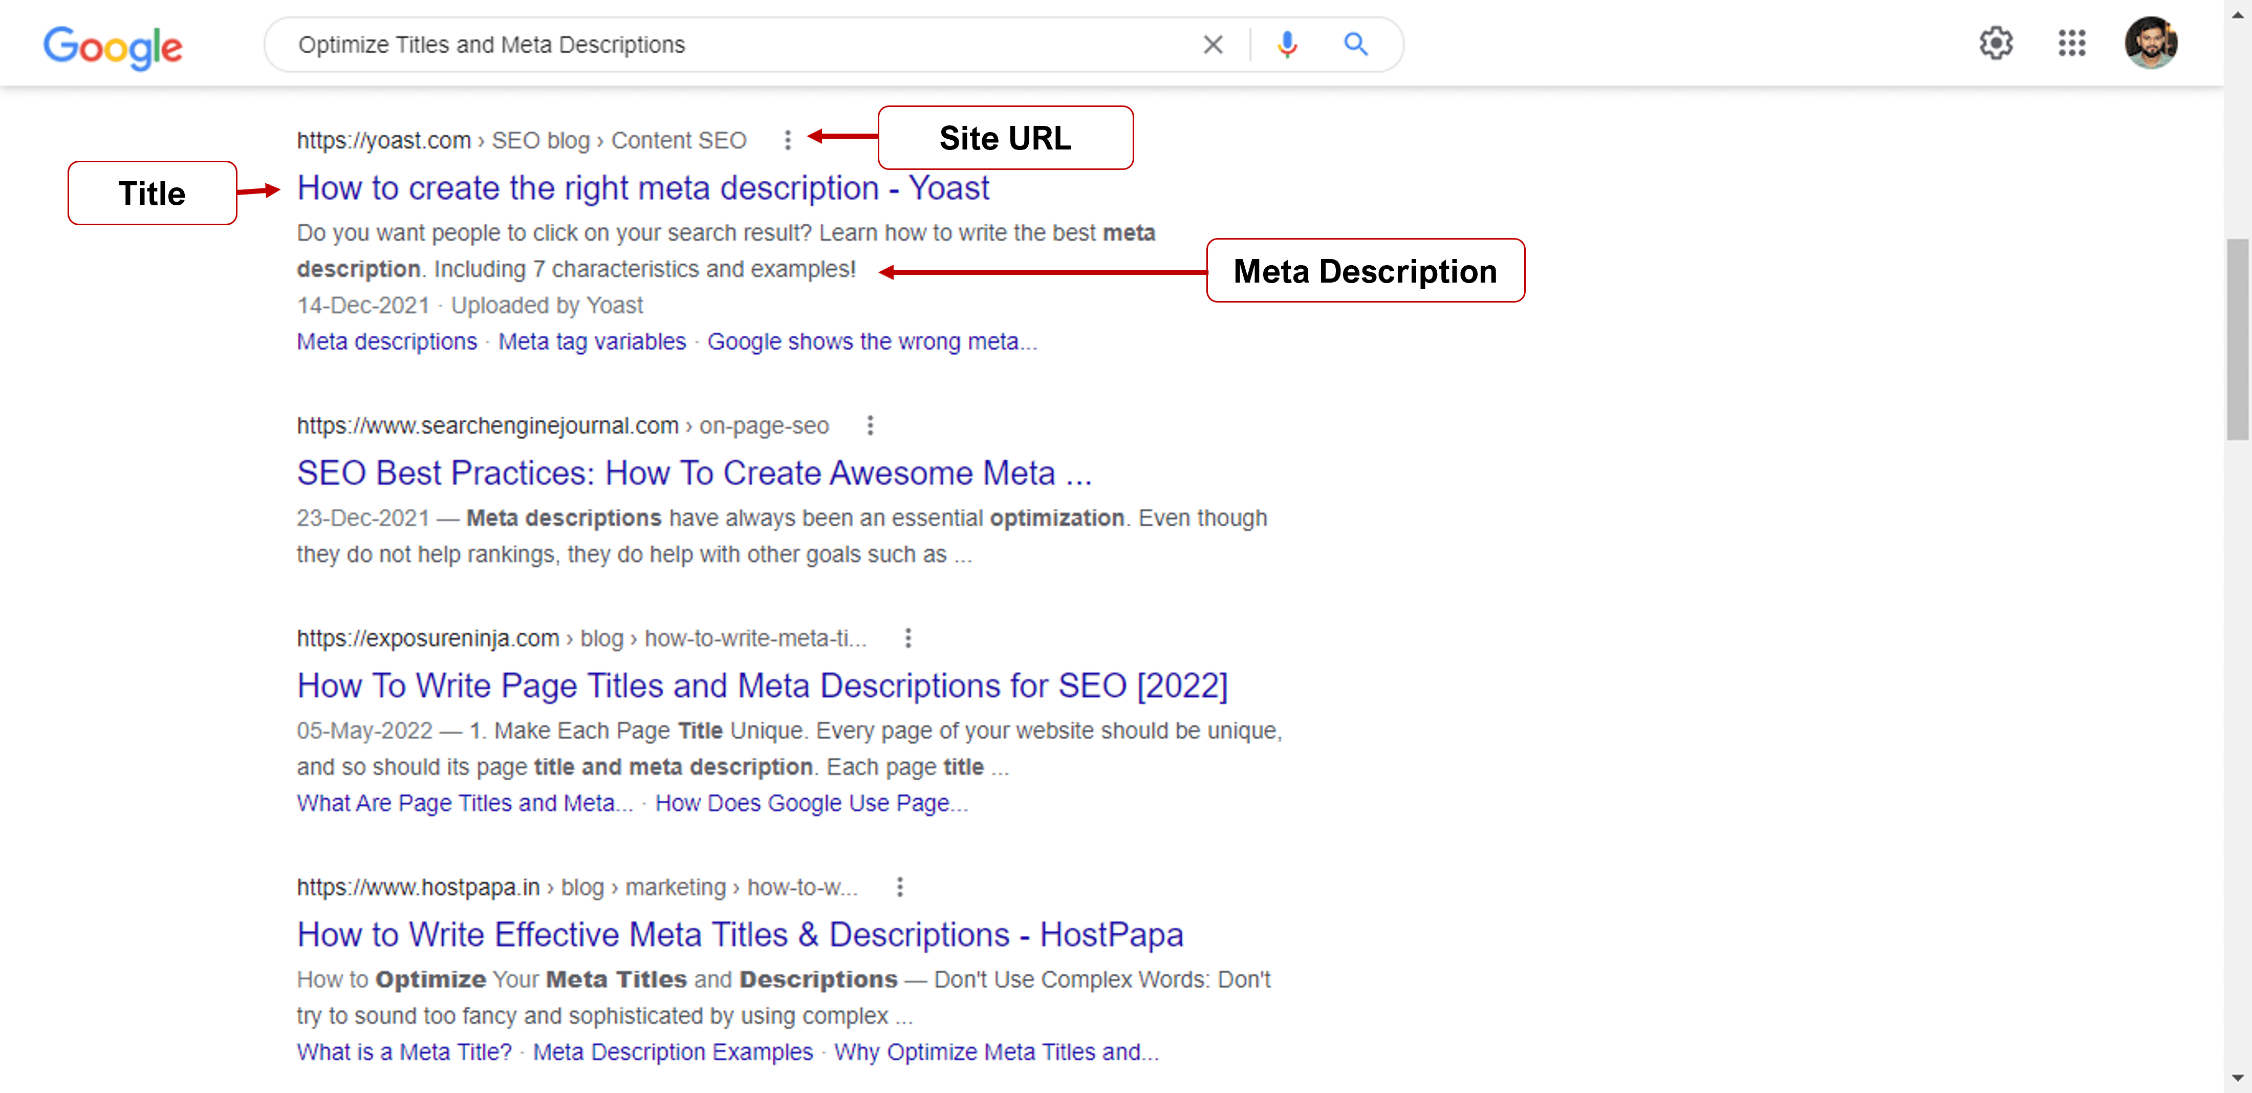This screenshot has height=1093, width=2252.
Task: Click 'Meta Description Examples' sitelink
Action: click(673, 1053)
